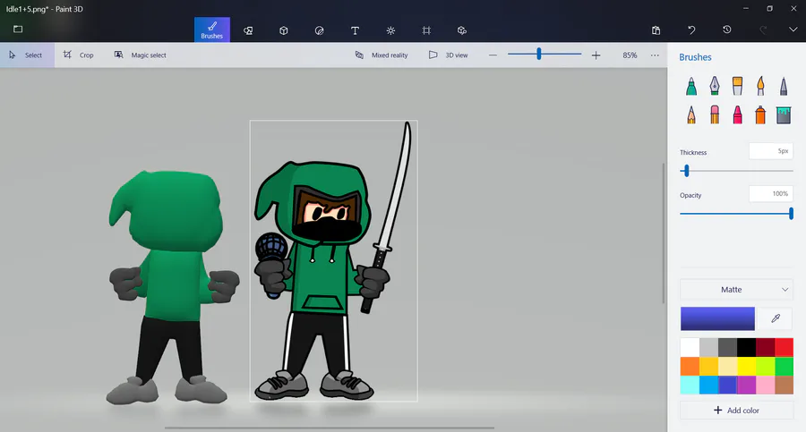This screenshot has height=432, width=806.
Task: Undo the last action
Action: (691, 30)
